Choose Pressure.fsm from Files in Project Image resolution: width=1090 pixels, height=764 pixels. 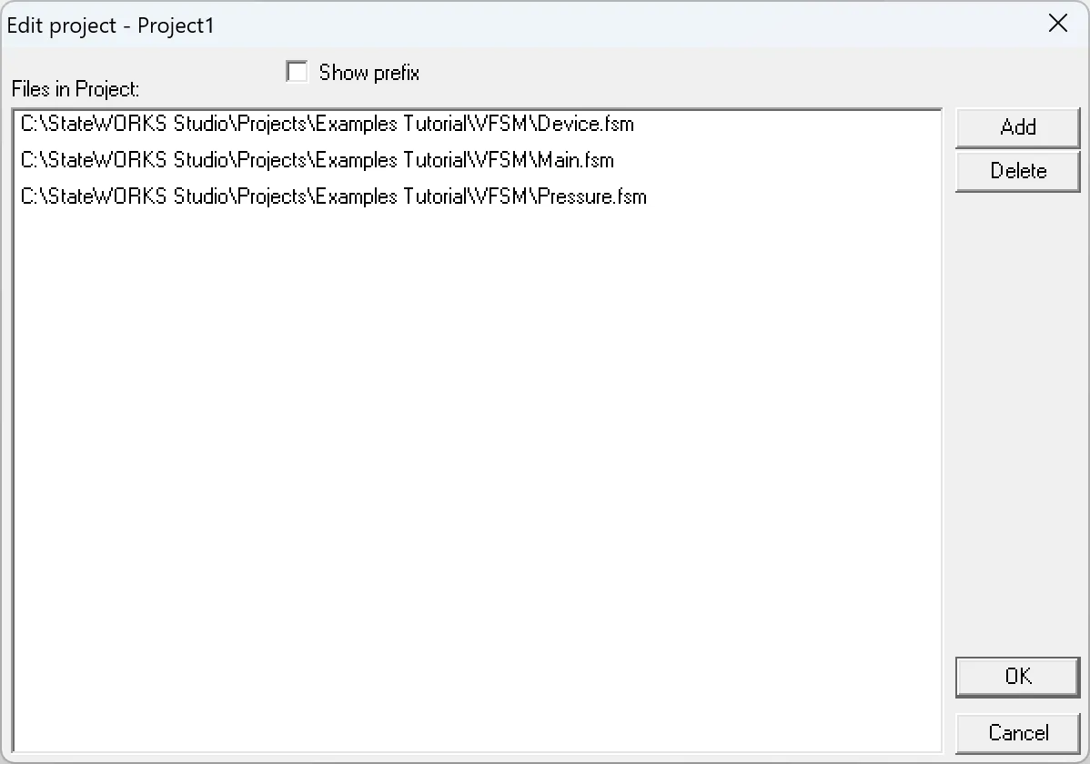[x=331, y=196]
